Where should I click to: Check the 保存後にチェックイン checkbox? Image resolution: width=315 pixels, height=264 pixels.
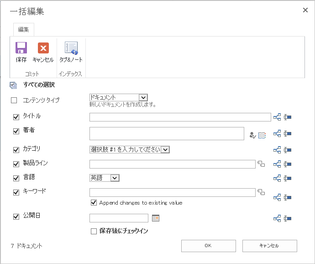94,231
